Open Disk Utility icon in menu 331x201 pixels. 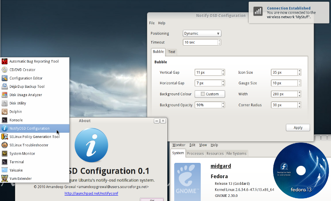5,103
